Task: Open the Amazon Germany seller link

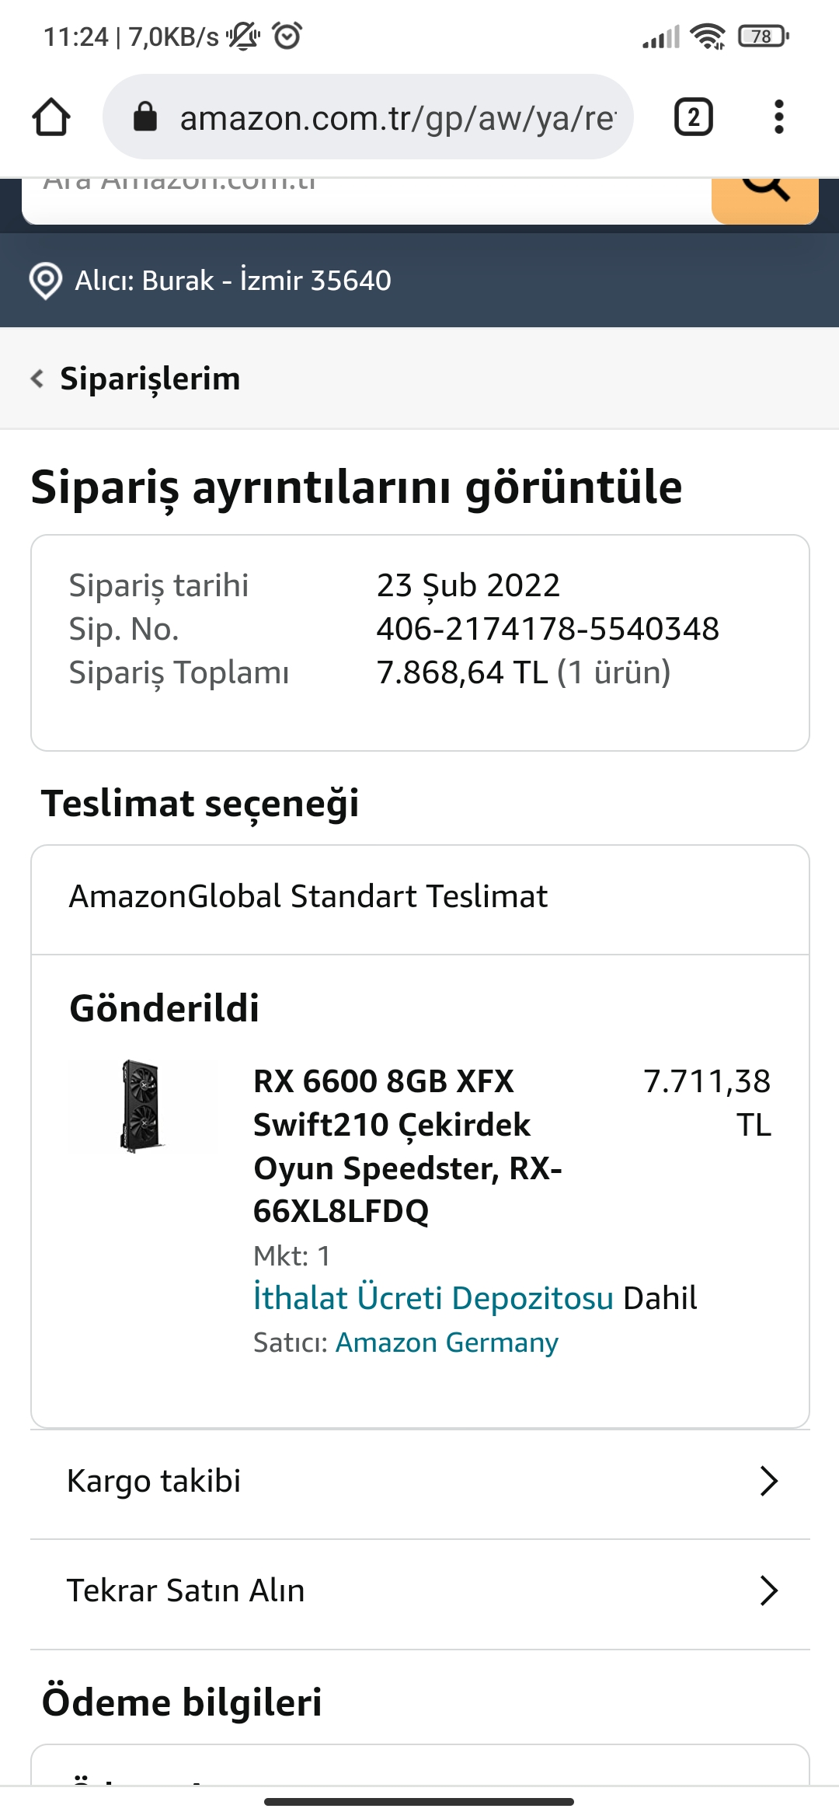Action: coord(447,1342)
